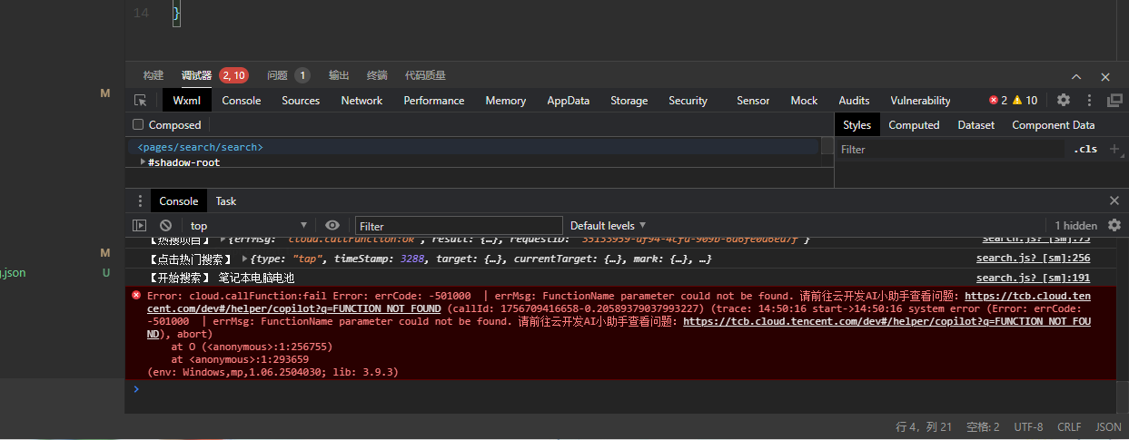Open the top context dropdown
The width and height of the screenshot is (1129, 440).
(248, 225)
